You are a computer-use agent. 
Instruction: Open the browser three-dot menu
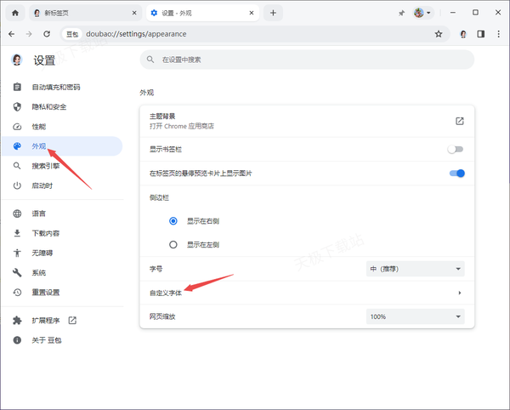click(497, 34)
